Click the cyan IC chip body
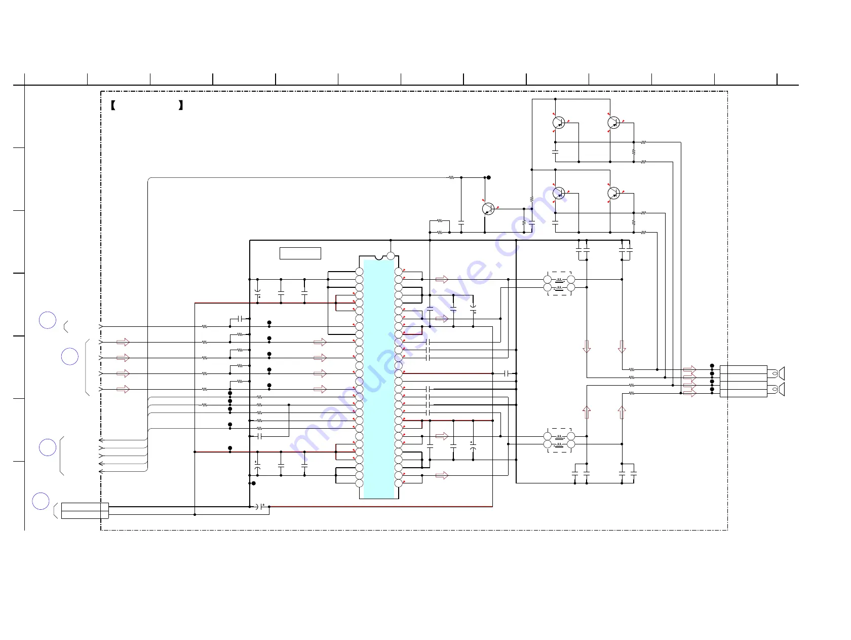Viewport: 851px width, 640px height. [379, 379]
